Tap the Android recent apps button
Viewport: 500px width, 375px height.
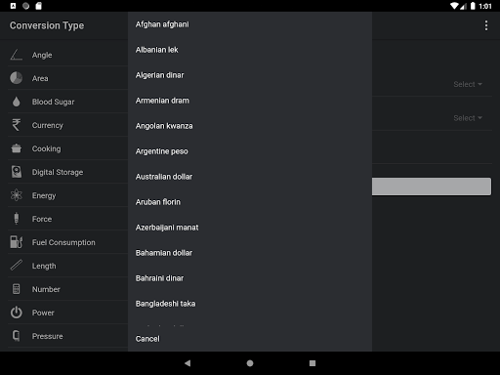(312, 363)
